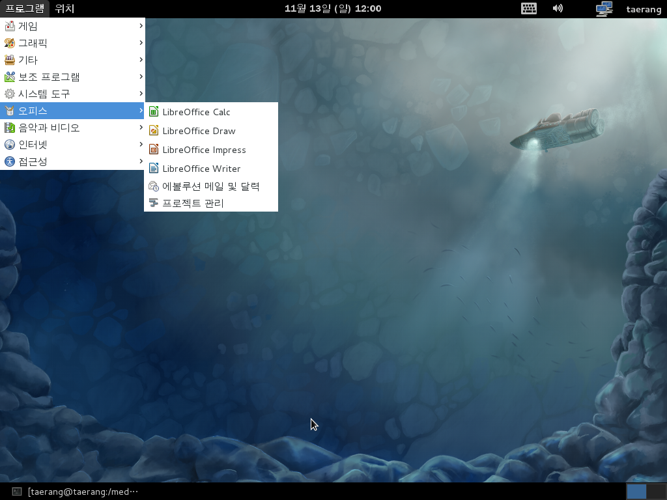
Task: Expand the 시스템 도구 submenu arrow
Action: click(141, 94)
